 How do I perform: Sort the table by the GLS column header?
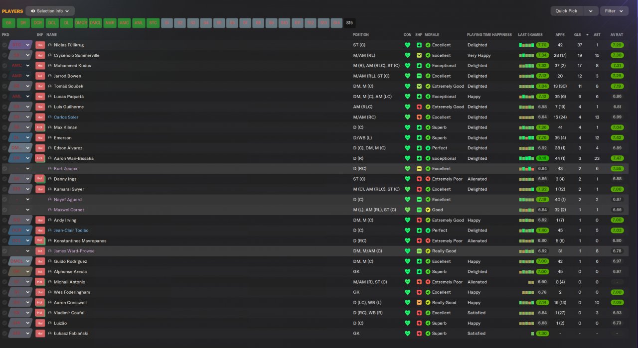577,35
